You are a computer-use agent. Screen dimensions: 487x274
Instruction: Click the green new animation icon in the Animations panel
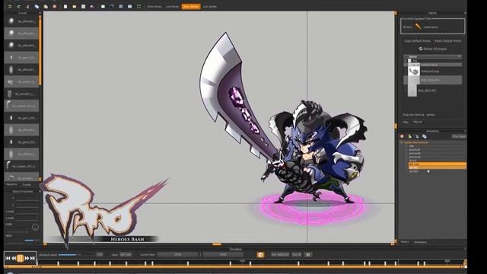pos(409,136)
